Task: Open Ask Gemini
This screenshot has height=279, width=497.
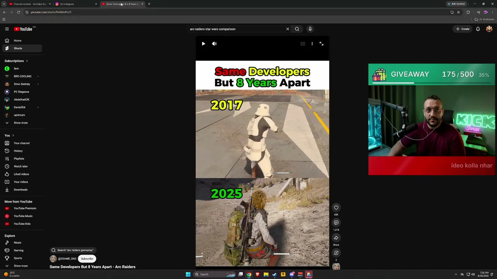Action: [x=456, y=4]
